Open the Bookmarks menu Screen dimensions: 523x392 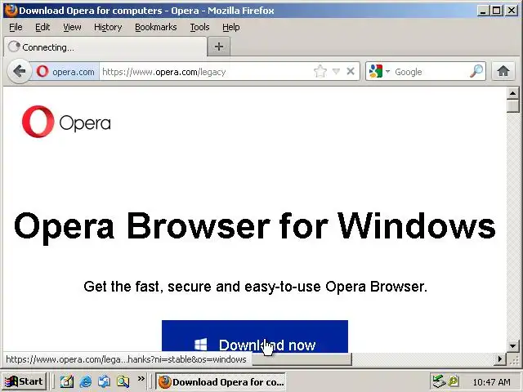coord(156,27)
